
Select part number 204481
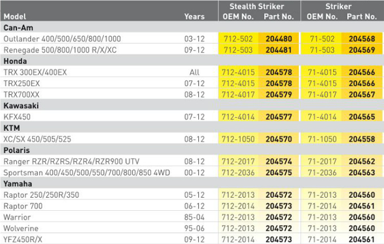279,50
